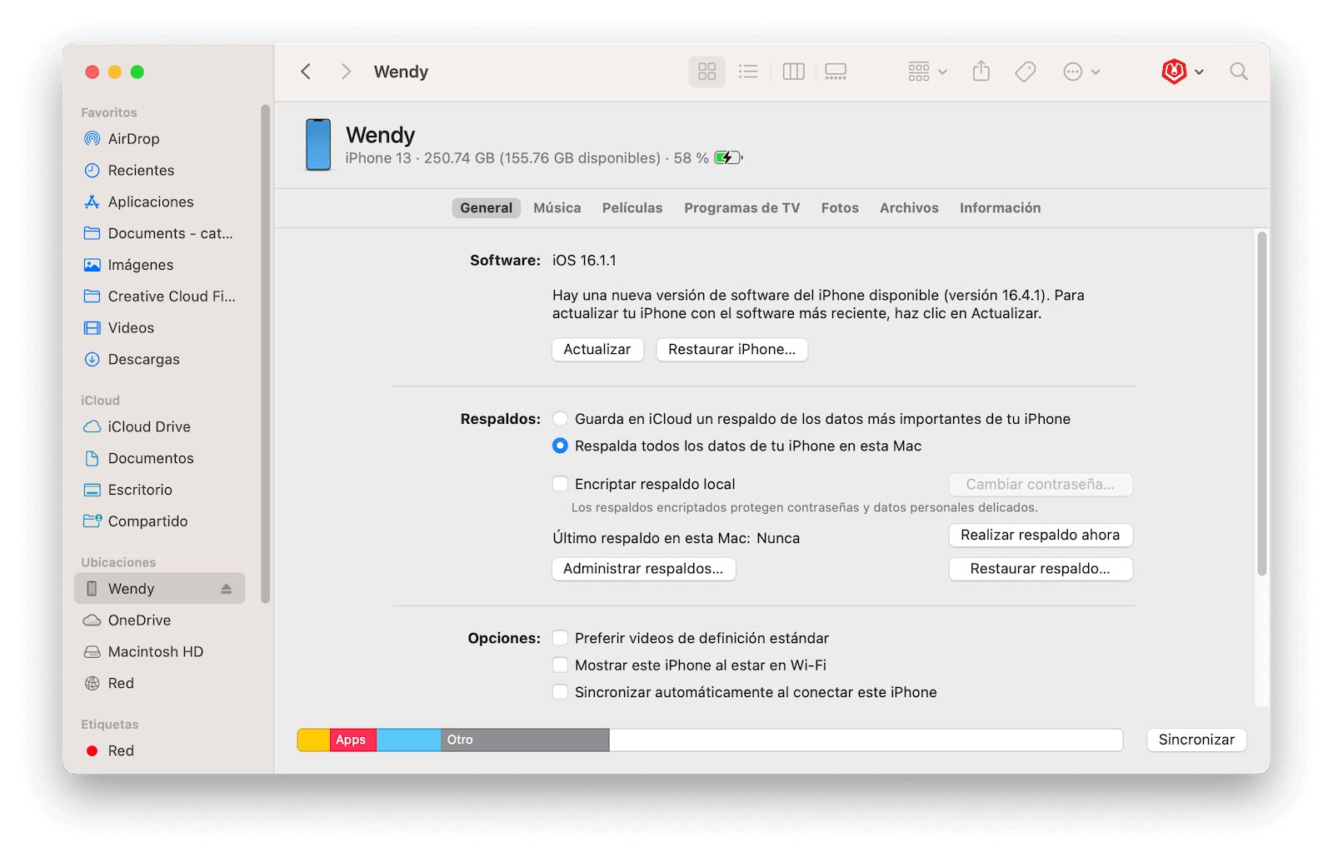
Task: Switch to gallery view
Action: point(836,72)
